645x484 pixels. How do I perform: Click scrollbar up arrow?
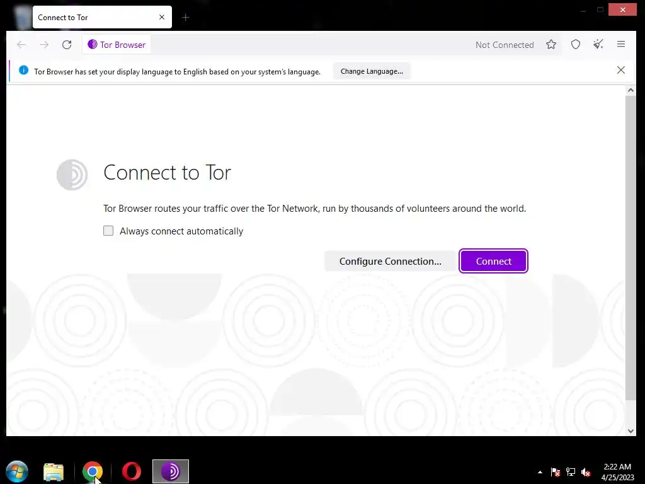pos(630,90)
